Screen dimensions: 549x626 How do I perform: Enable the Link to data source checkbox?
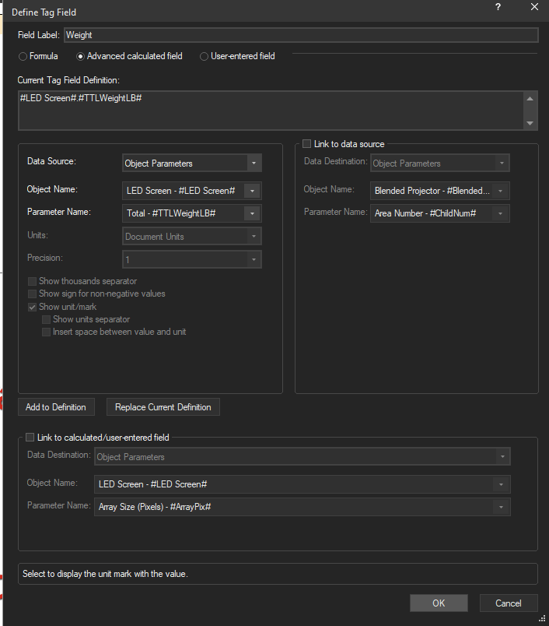[307, 144]
